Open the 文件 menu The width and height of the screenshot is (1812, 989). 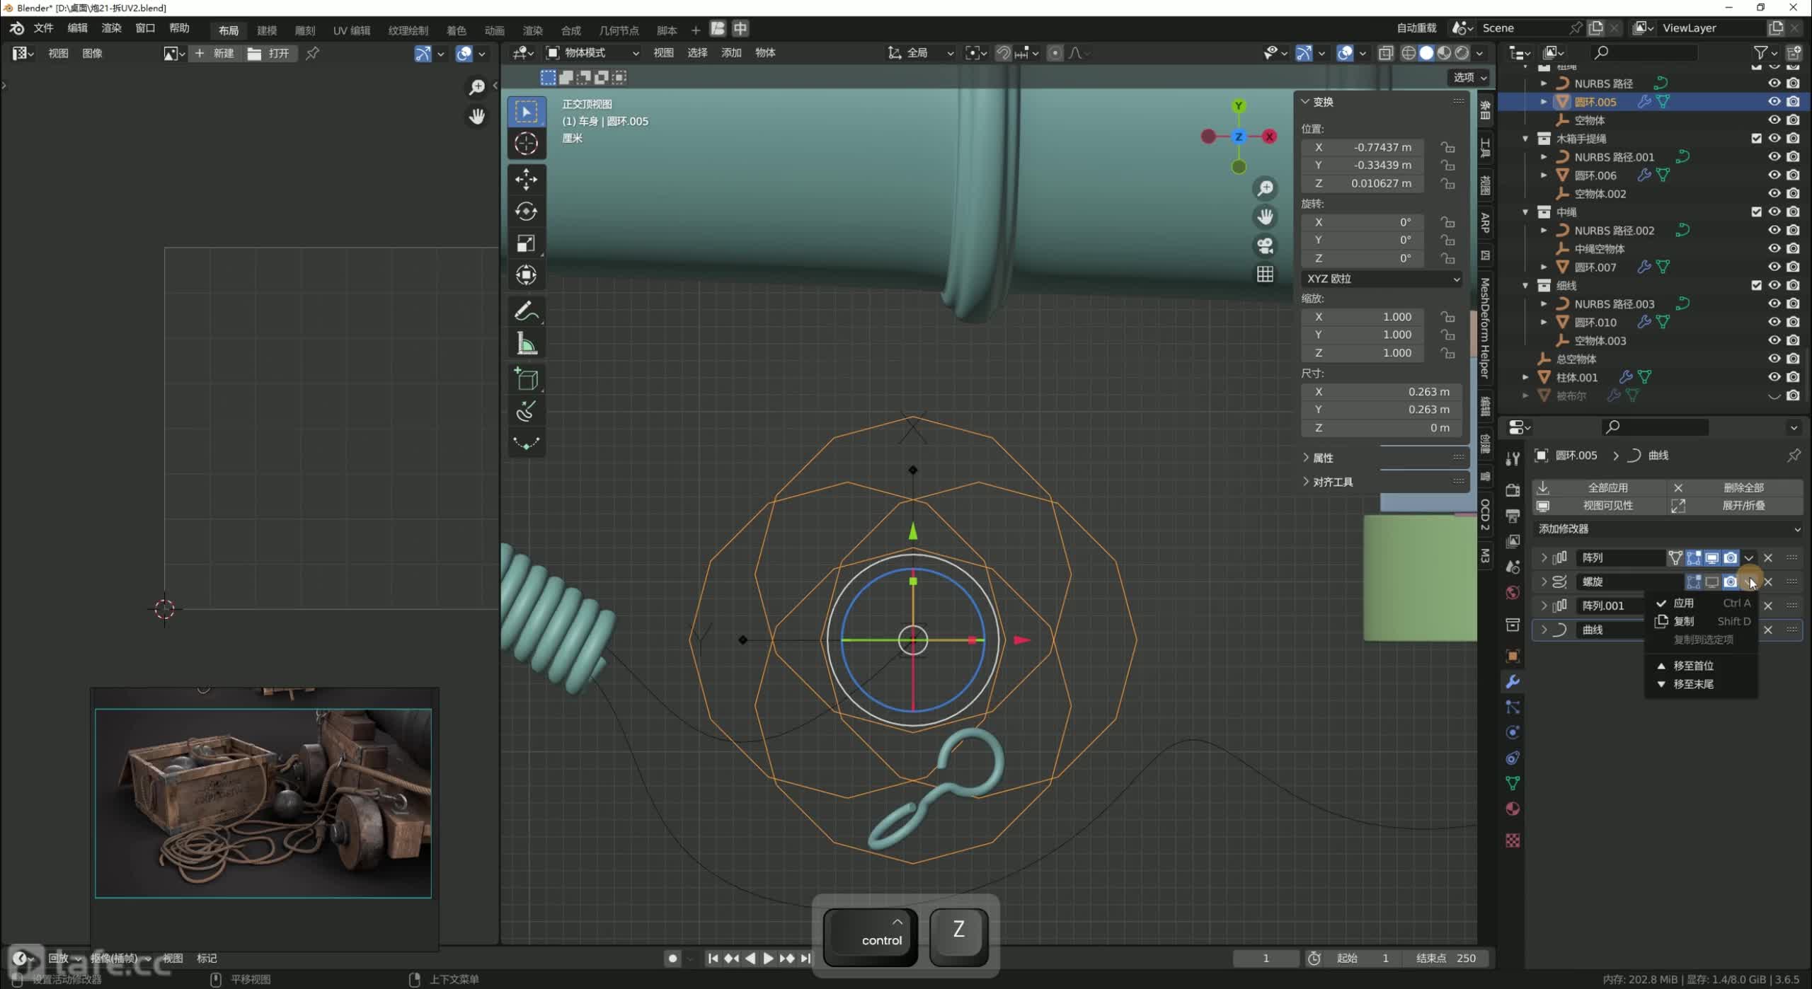43,28
